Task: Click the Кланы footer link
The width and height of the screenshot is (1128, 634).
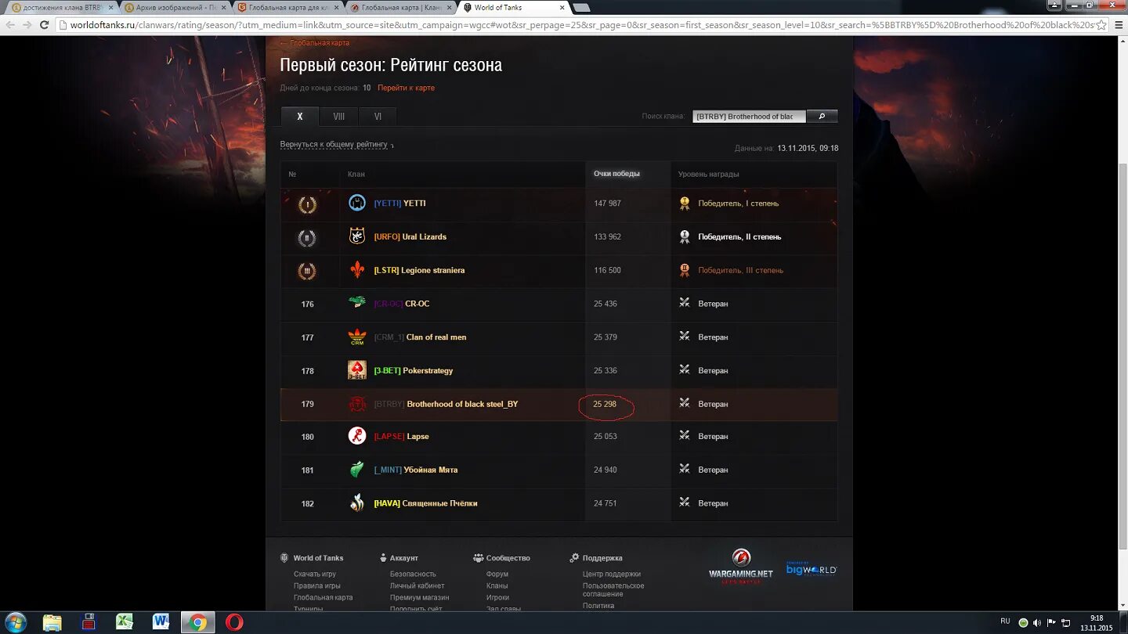Action: pyautogui.click(x=497, y=585)
